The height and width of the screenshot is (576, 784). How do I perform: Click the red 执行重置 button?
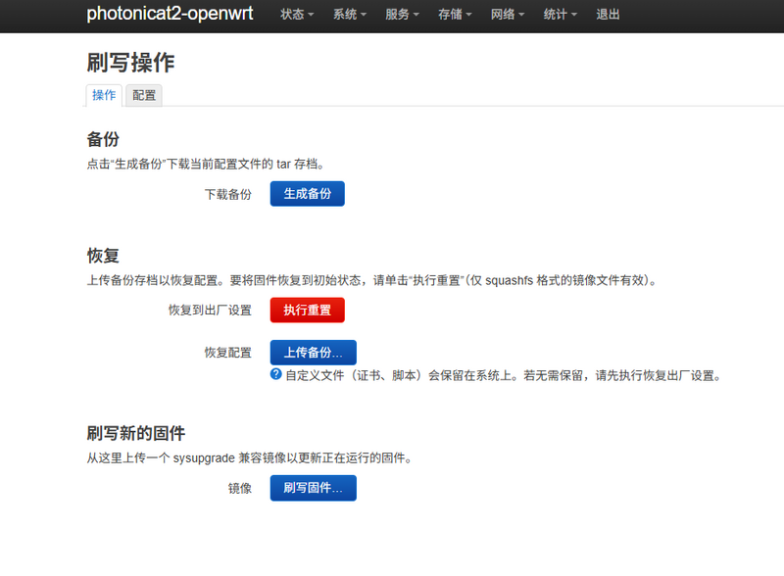click(307, 310)
